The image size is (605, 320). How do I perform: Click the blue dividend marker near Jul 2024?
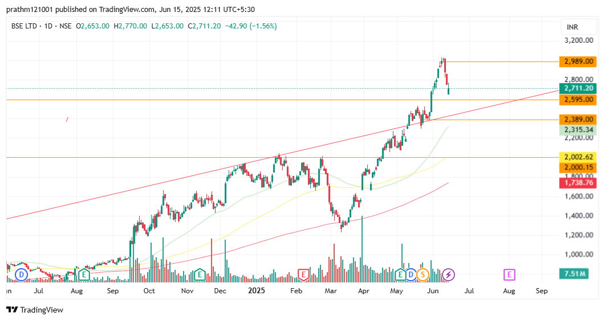(22, 274)
